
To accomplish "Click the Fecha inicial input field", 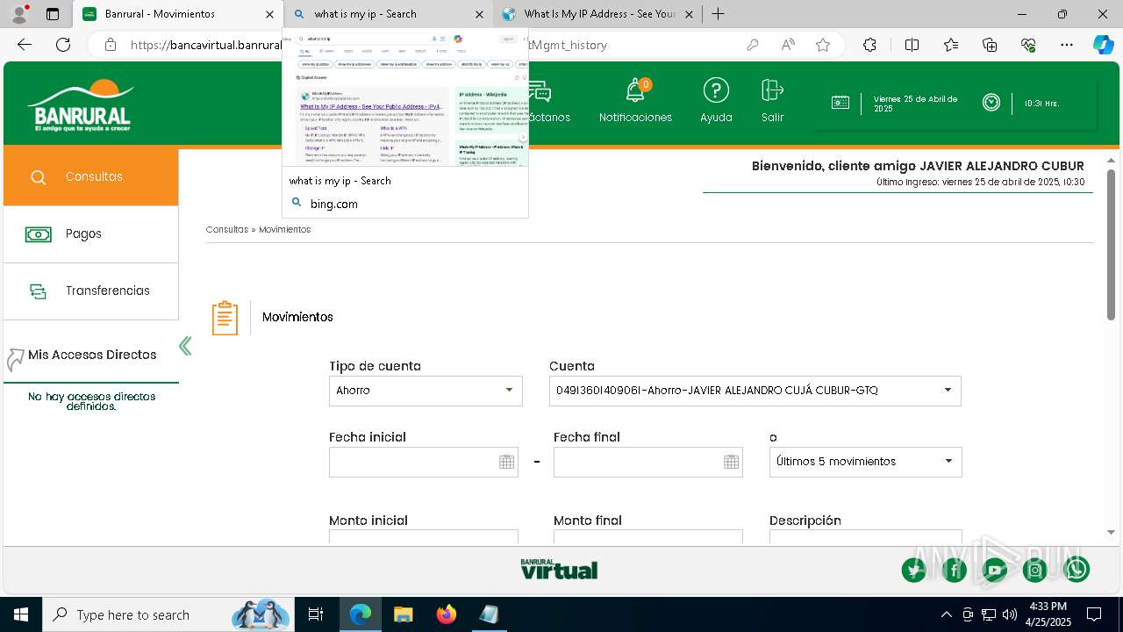I will tap(424, 462).
